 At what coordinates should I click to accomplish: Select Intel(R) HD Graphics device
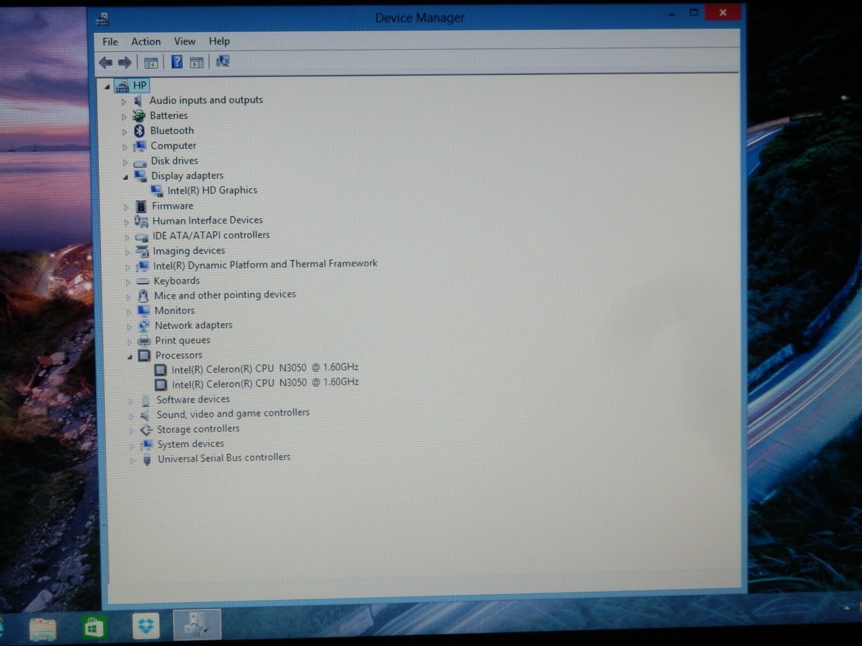(x=212, y=190)
